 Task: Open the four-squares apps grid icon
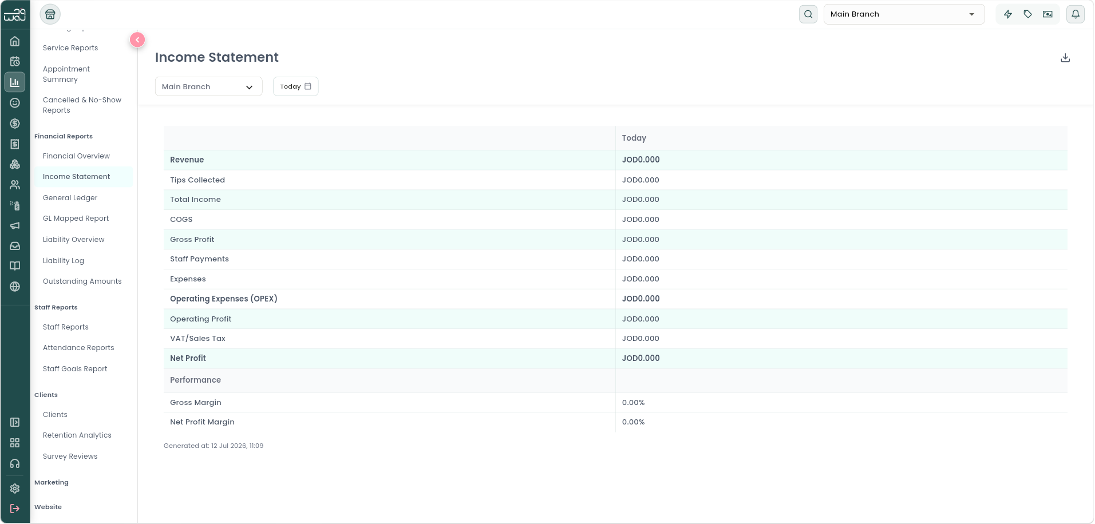(15, 443)
